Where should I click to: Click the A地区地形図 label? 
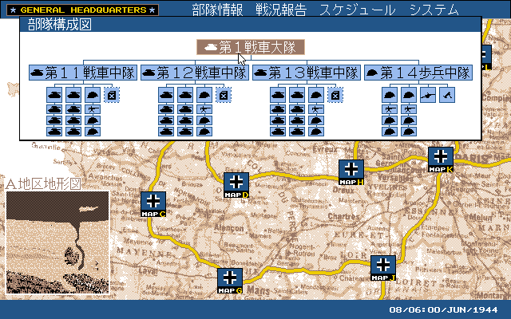(x=43, y=184)
